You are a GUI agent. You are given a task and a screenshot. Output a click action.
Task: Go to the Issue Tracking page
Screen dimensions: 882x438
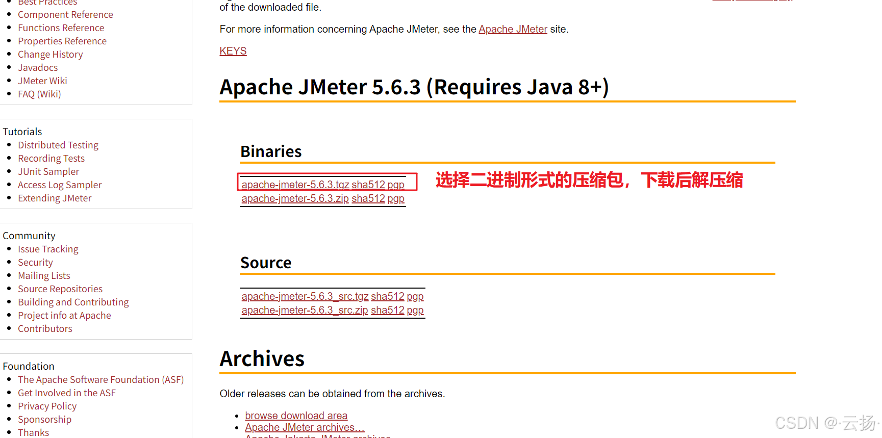pos(48,249)
